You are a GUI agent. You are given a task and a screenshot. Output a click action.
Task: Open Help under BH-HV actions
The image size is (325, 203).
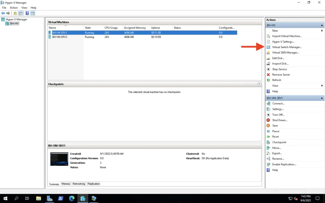point(275,91)
